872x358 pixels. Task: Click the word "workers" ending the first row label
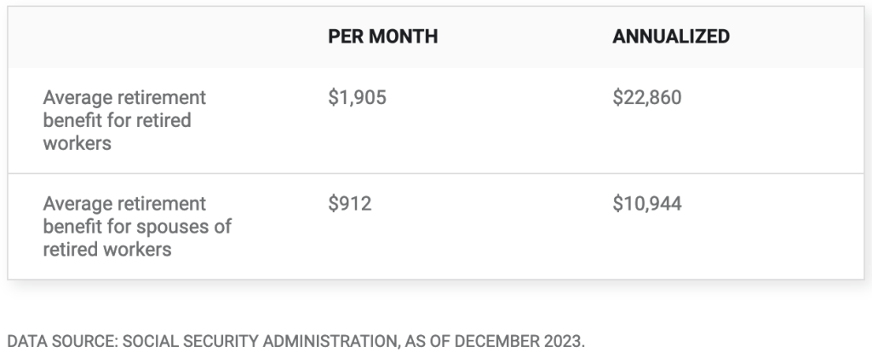77,142
